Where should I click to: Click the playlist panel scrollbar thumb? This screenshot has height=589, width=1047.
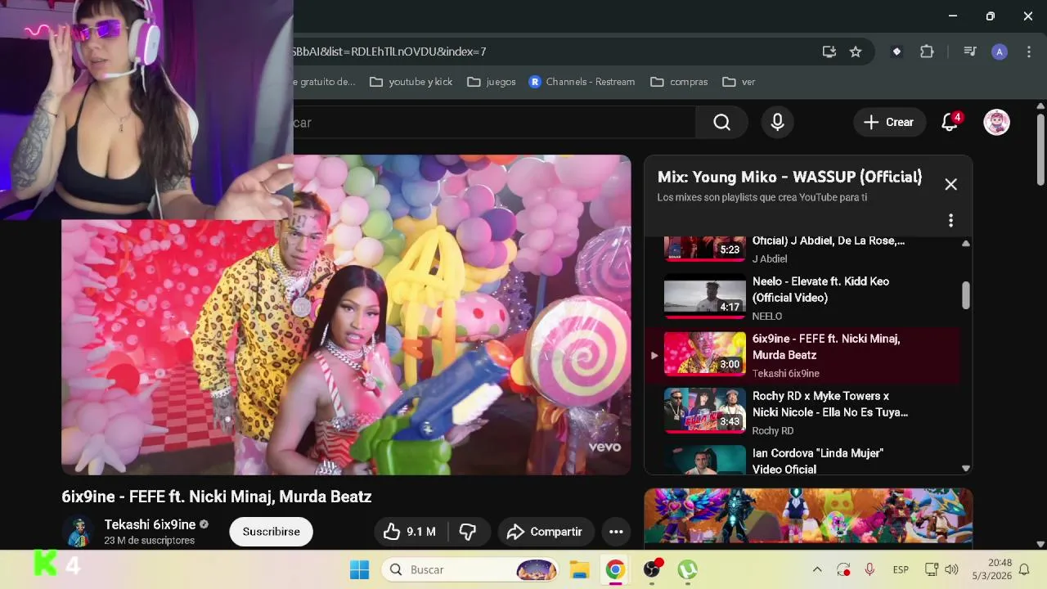966,295
